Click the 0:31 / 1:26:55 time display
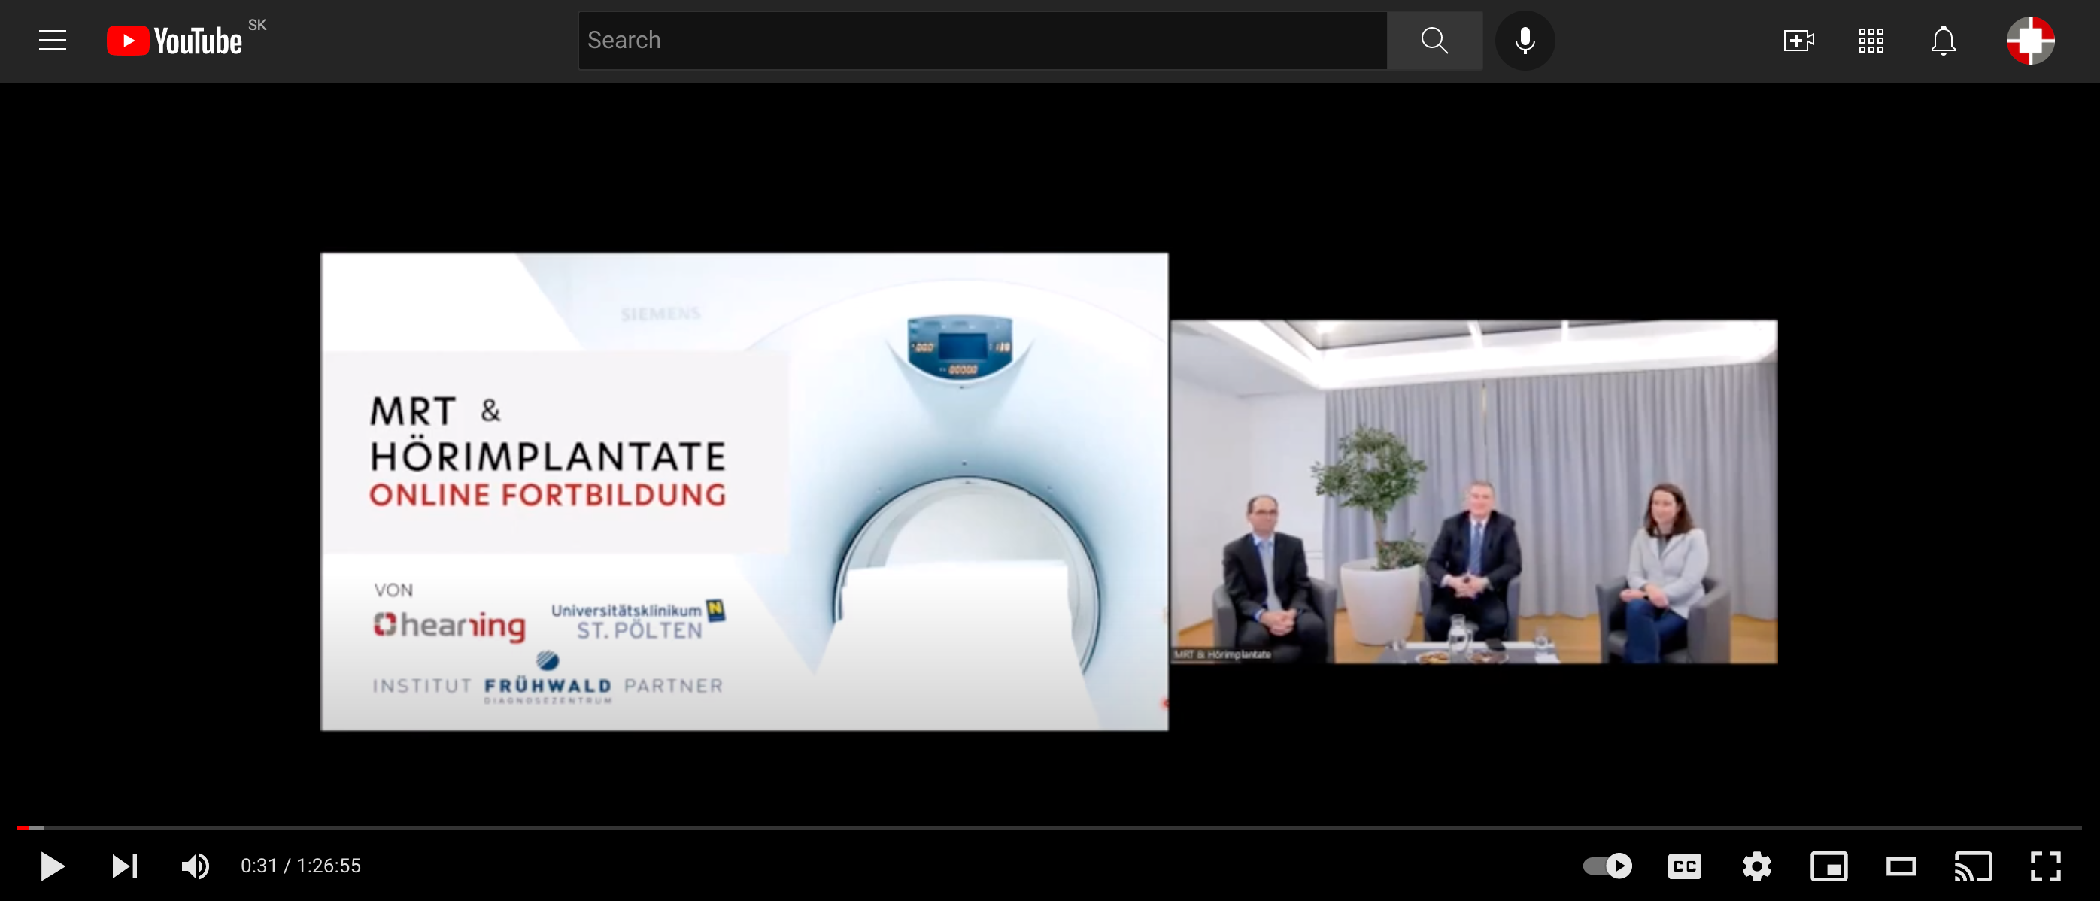 click(301, 866)
